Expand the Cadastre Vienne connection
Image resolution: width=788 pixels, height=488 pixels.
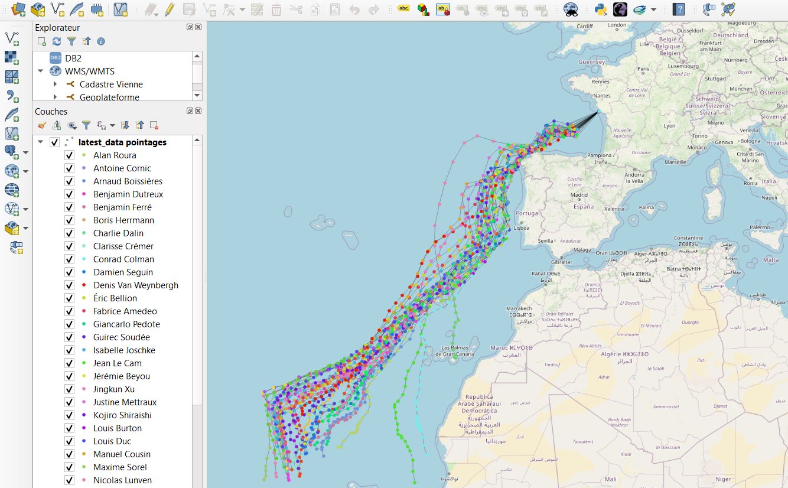click(x=55, y=84)
